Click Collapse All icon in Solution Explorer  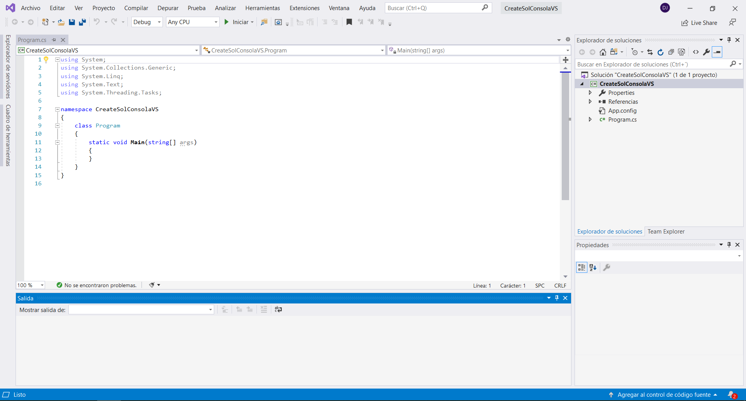pyautogui.click(x=671, y=52)
